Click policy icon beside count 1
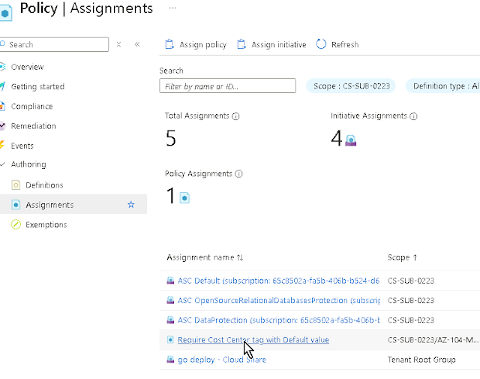 pyautogui.click(x=184, y=198)
